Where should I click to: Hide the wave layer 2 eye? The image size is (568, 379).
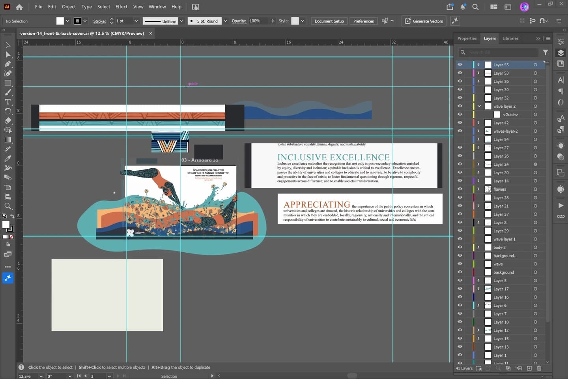(x=460, y=106)
